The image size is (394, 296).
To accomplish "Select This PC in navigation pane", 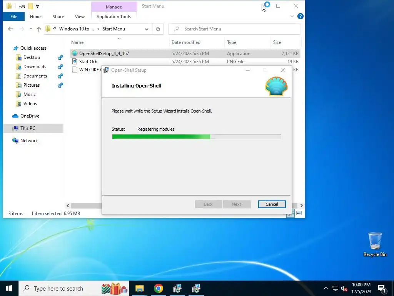I will point(28,128).
